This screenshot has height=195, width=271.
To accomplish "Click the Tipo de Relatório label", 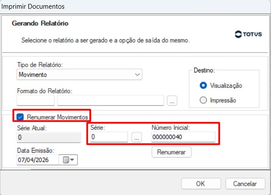I will tap(40, 65).
